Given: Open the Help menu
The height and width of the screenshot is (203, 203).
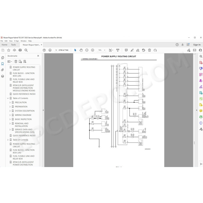Looking at the screenshot, I should [30, 41].
